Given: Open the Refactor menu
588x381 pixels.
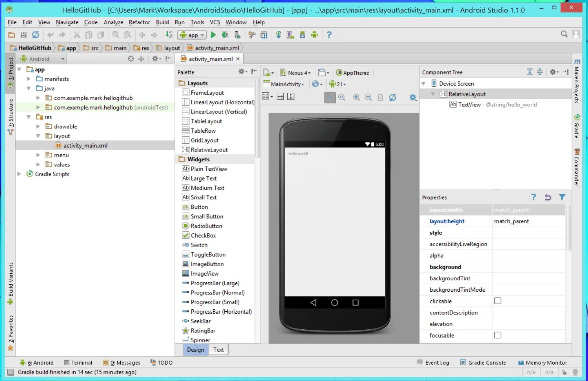Looking at the screenshot, I should pyautogui.click(x=139, y=22).
